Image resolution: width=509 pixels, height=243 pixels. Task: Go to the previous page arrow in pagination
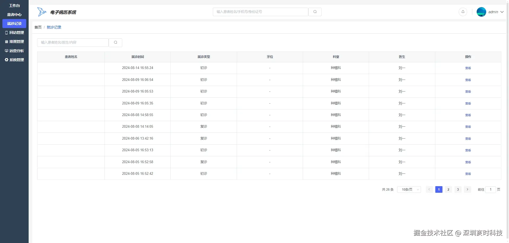pyautogui.click(x=429, y=190)
